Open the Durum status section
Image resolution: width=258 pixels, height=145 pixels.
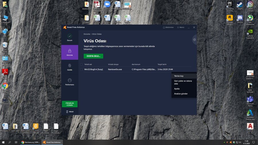pyautogui.click(x=70, y=36)
